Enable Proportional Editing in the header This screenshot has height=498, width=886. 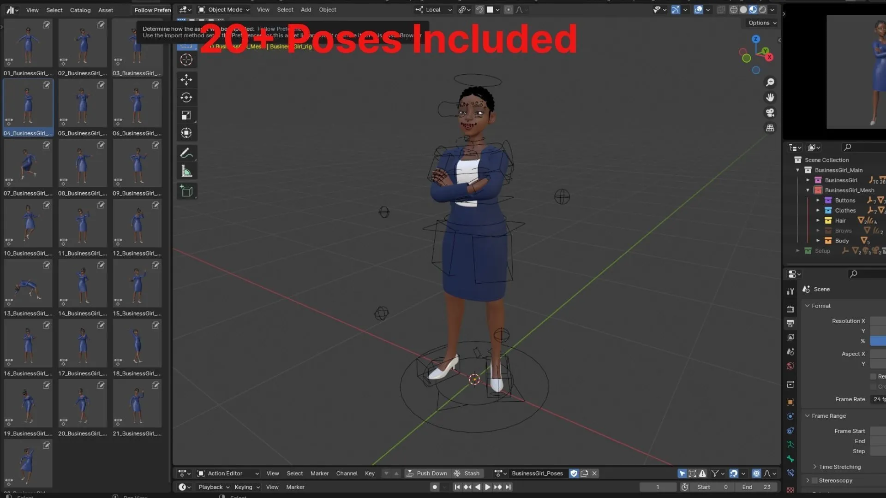(x=508, y=10)
